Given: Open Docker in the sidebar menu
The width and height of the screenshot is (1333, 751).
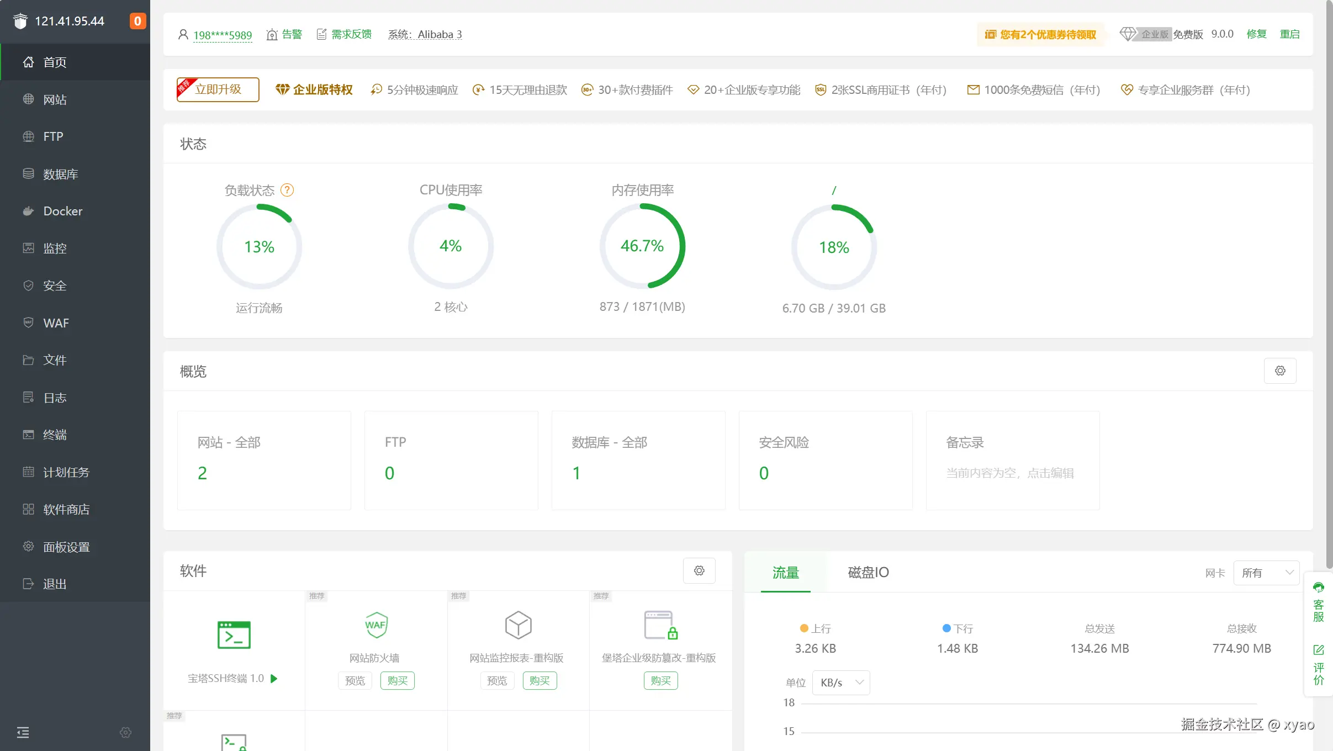Looking at the screenshot, I should click(63, 211).
